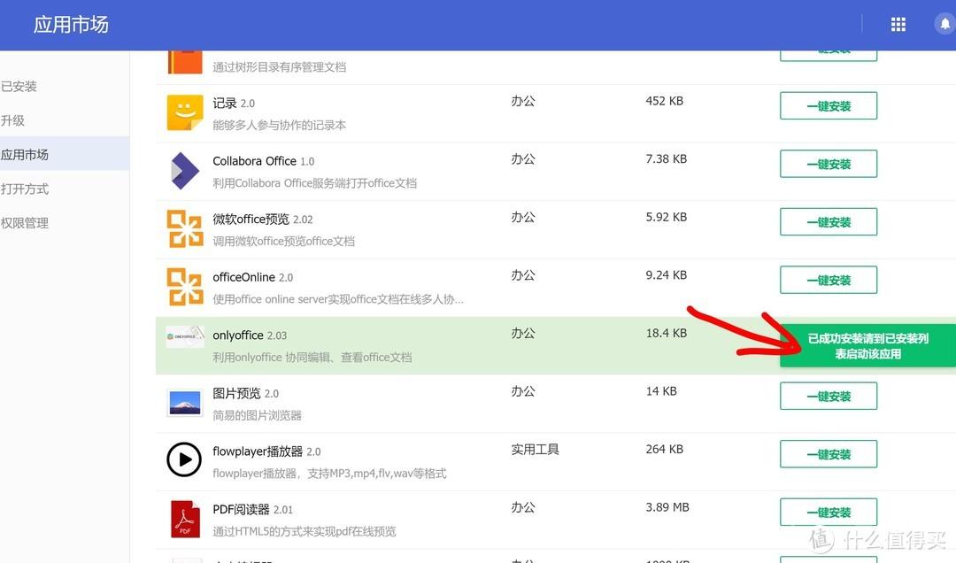Open the apps grid icon in header
The height and width of the screenshot is (563, 956).
(x=898, y=25)
